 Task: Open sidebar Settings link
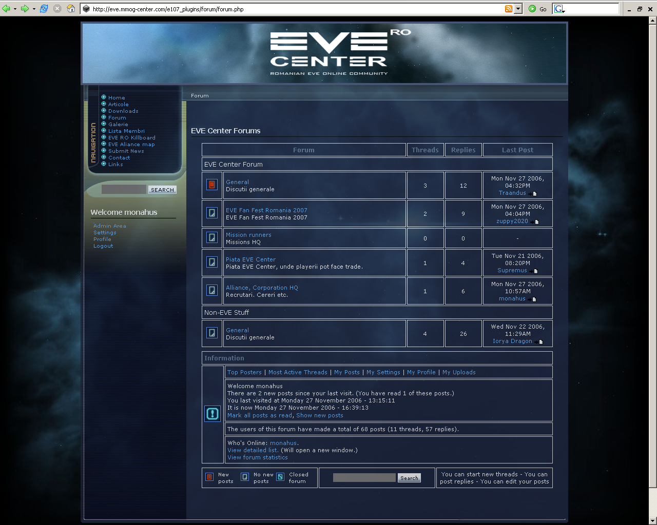(x=105, y=232)
